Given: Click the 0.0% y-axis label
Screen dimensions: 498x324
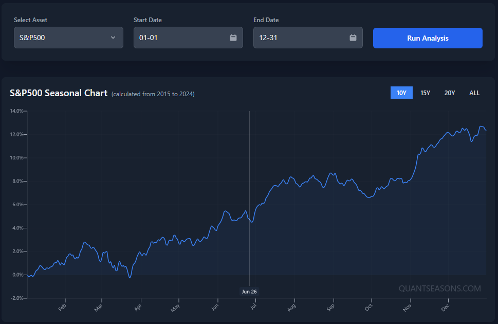Looking at the screenshot, I should click(18, 275).
